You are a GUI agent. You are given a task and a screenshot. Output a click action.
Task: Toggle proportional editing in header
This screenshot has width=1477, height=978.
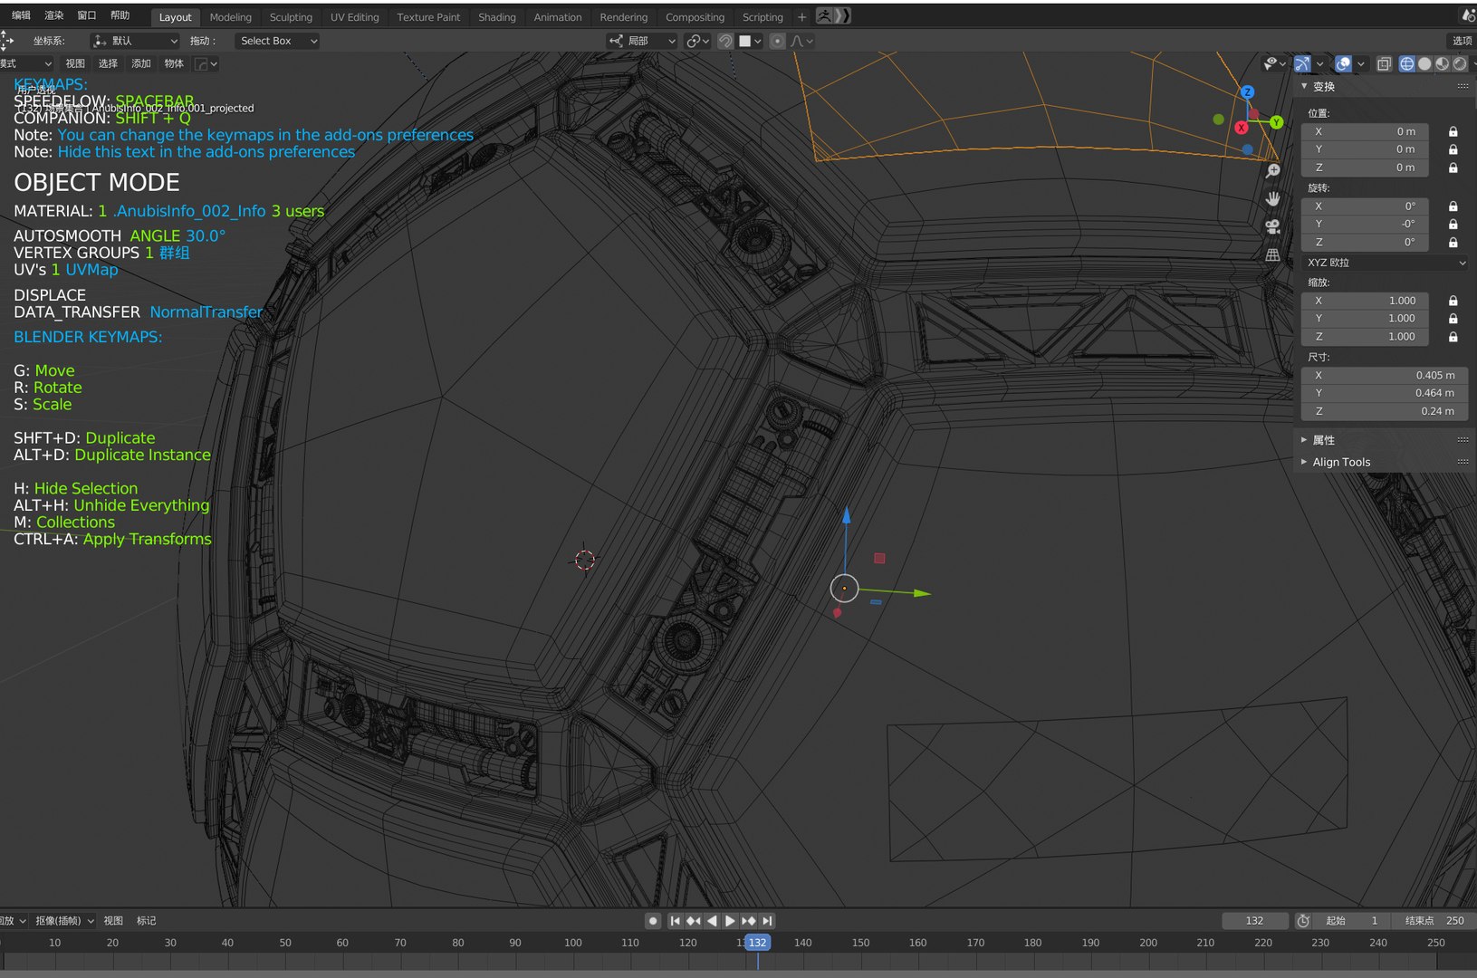(x=777, y=41)
